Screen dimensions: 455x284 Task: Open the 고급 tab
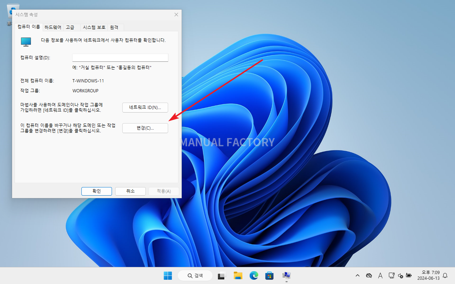pyautogui.click(x=70, y=27)
